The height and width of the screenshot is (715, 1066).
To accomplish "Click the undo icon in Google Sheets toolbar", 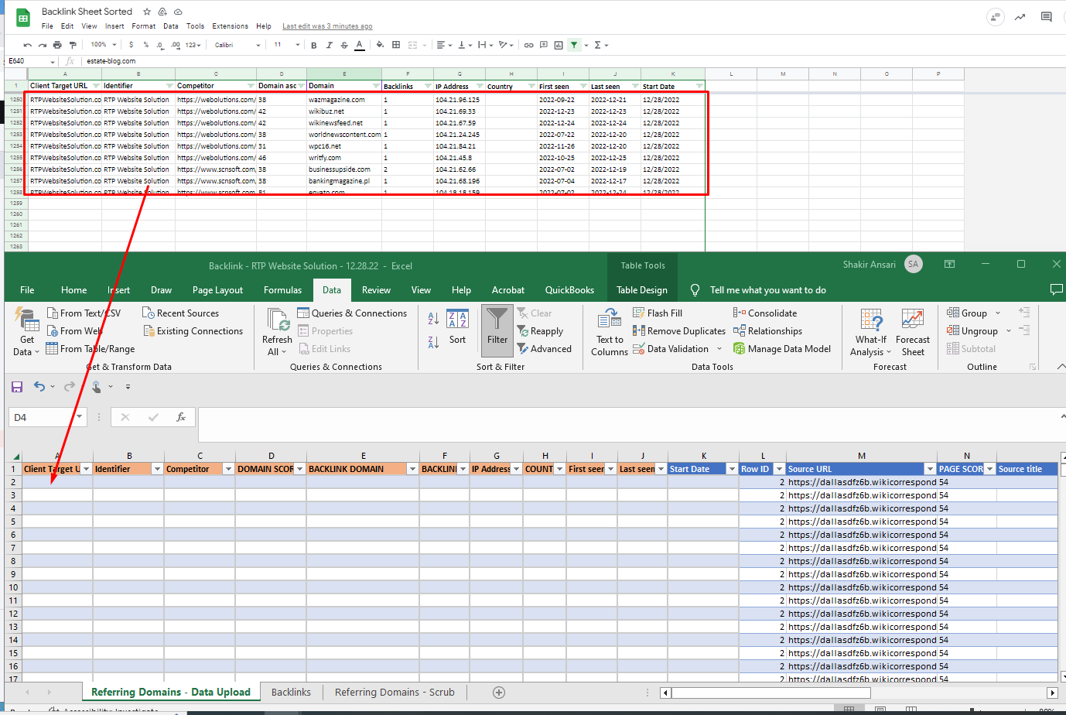I will pos(28,45).
